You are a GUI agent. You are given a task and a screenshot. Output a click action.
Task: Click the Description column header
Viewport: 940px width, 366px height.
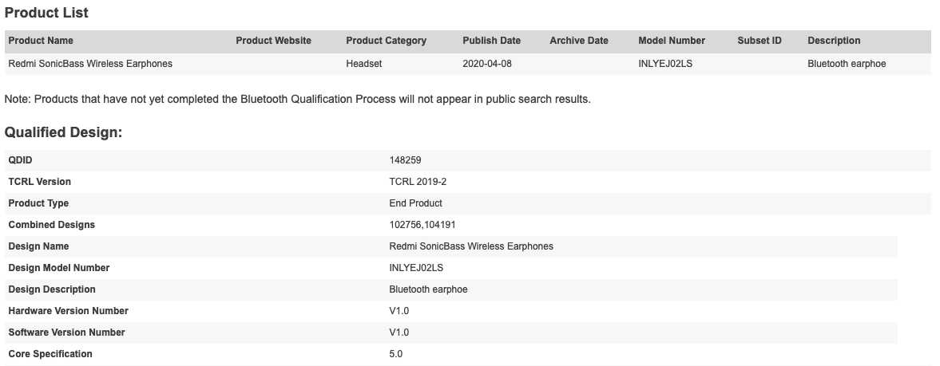(x=834, y=41)
